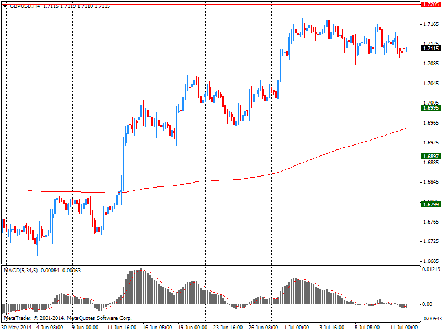The height and width of the screenshot is (332, 442).
Task: Click the current price label 1.7115
Action: click(431, 49)
